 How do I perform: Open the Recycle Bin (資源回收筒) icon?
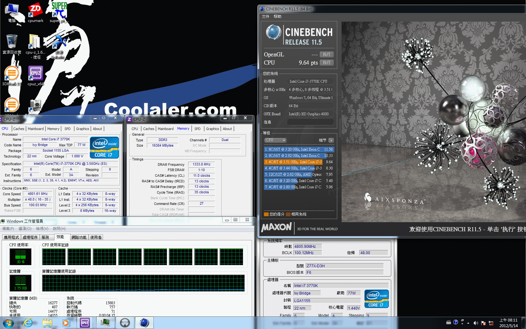click(12, 44)
